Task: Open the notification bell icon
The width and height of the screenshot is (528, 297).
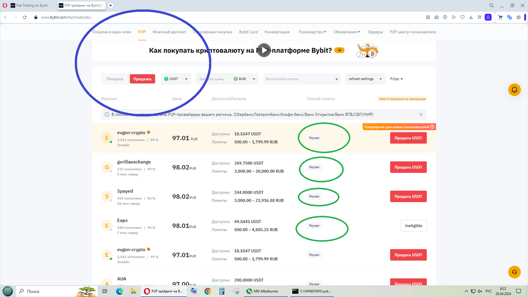Action: [514, 89]
